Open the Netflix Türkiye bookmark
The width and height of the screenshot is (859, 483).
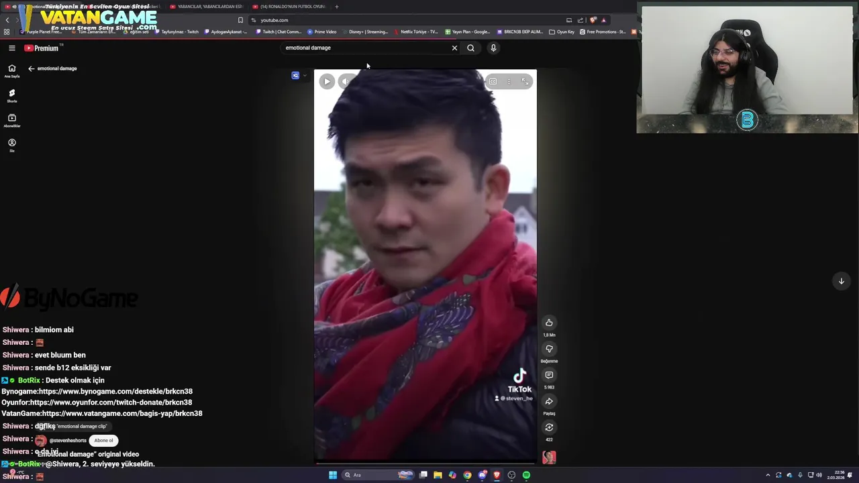[x=416, y=32]
